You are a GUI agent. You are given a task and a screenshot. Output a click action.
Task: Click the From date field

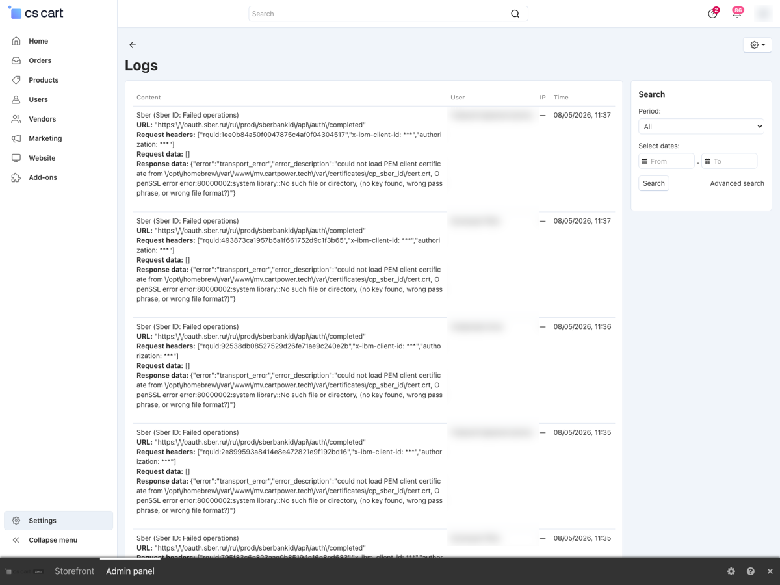click(666, 161)
